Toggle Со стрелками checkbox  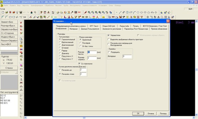tap(79, 64)
